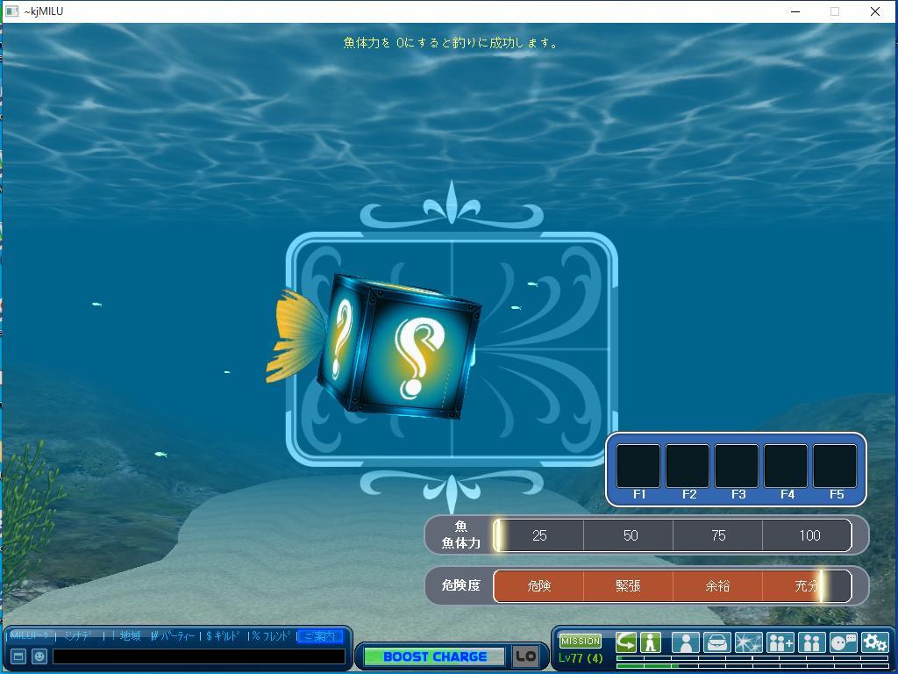The width and height of the screenshot is (898, 674).
Task: Open the gear settings icon
Action: (x=874, y=642)
